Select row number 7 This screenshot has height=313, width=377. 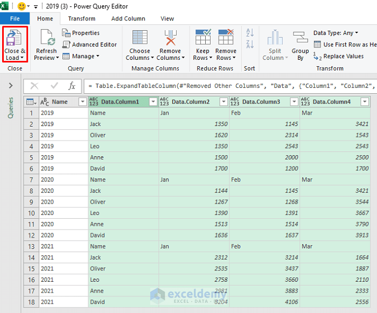click(31, 180)
